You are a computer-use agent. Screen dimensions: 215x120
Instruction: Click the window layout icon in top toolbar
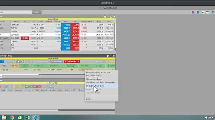click(207, 12)
